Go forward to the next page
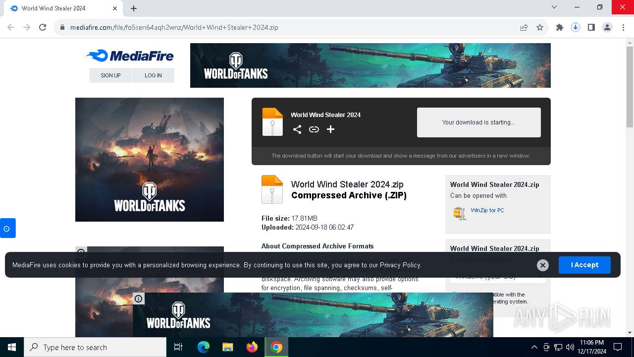 click(27, 27)
